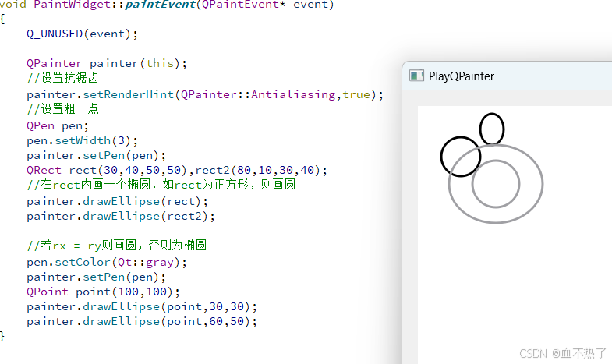Click the comment "//设置抗锯齿"
The height and width of the screenshot is (364, 612).
[x=62, y=78]
